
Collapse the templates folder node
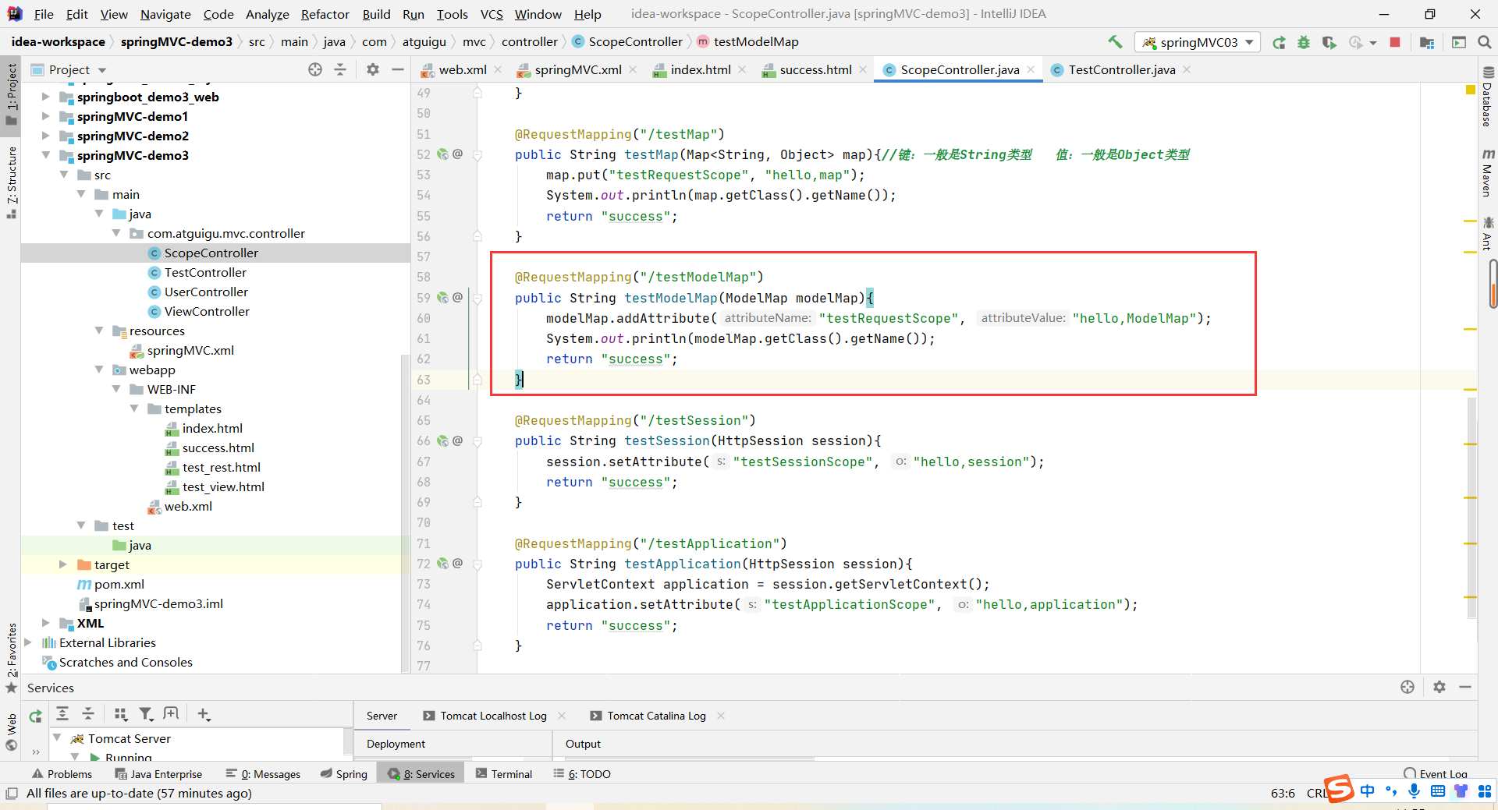(134, 409)
